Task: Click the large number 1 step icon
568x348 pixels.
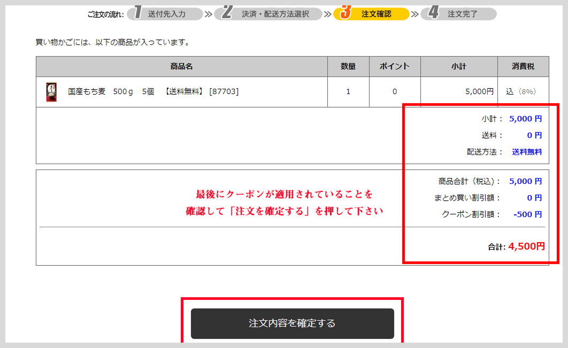Action: pos(137,13)
